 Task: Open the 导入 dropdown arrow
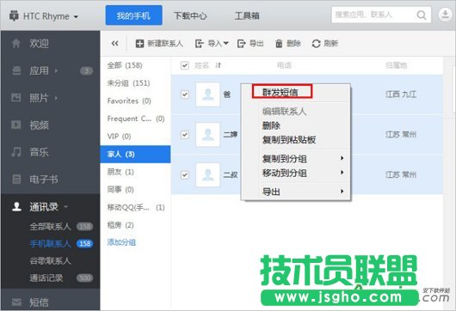pyautogui.click(x=225, y=43)
